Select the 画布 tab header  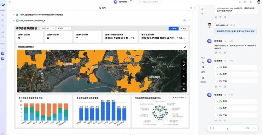pos(102,8)
